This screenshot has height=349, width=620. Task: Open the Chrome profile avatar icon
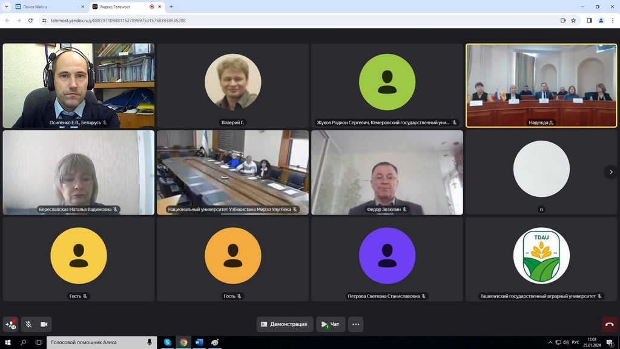point(601,20)
